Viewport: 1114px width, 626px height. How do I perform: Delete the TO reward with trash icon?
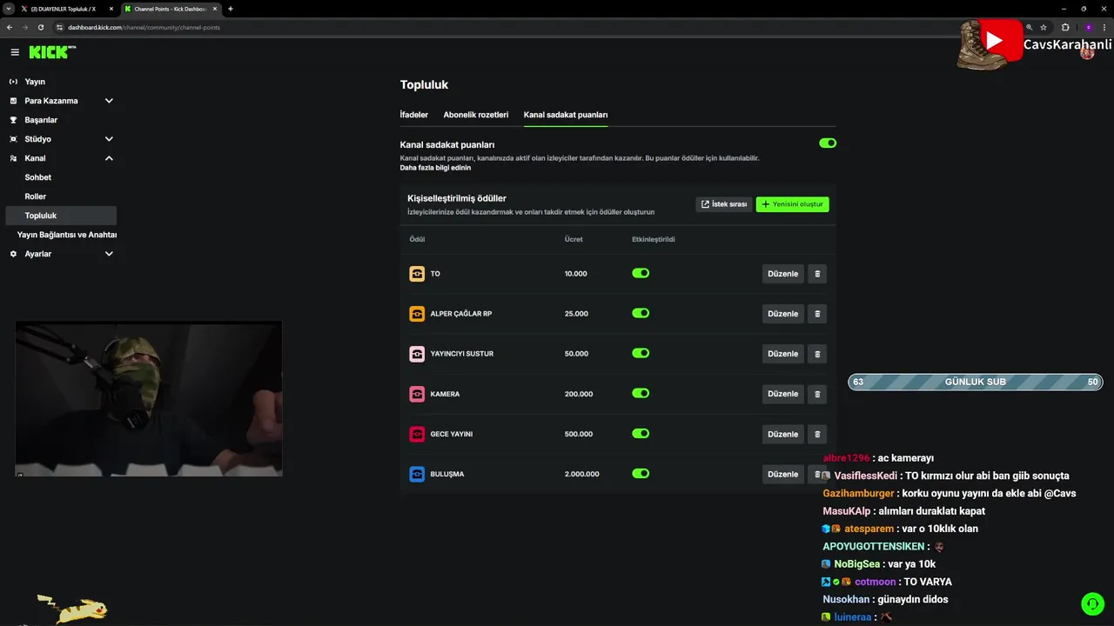coord(817,274)
